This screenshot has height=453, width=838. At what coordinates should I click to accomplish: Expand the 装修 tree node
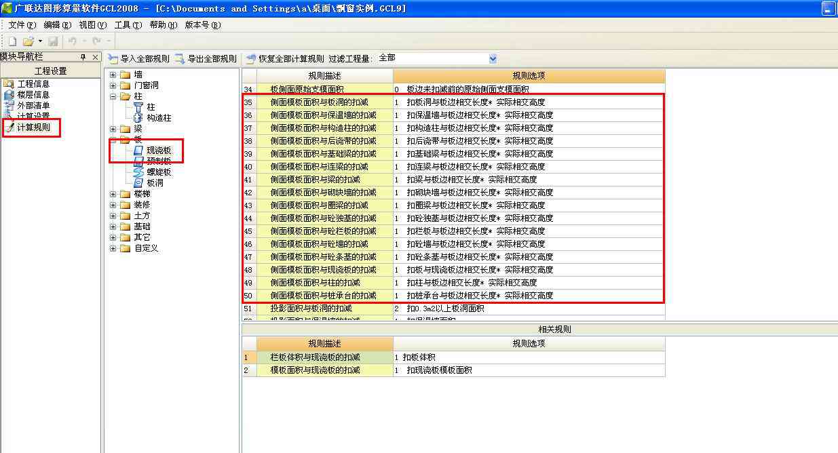[113, 205]
